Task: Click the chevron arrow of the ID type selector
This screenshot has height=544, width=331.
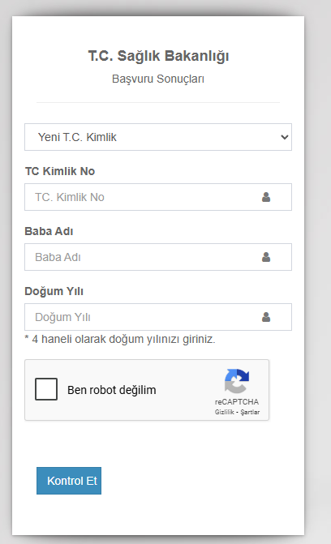Action: pyautogui.click(x=285, y=137)
